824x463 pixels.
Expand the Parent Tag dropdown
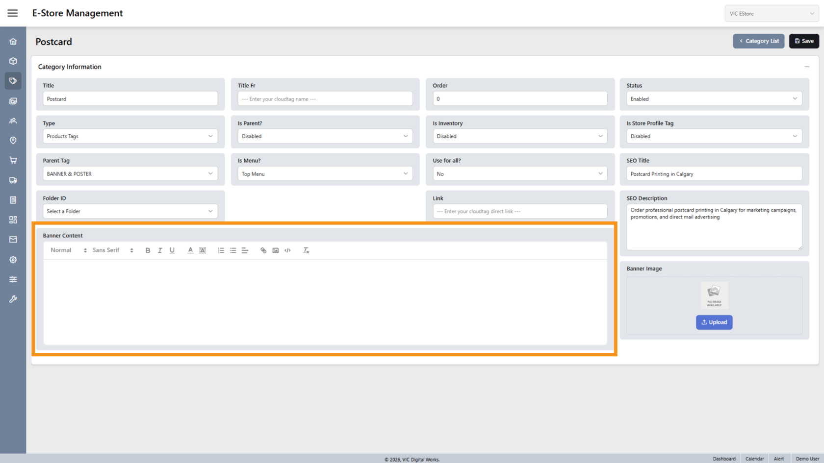click(130, 174)
